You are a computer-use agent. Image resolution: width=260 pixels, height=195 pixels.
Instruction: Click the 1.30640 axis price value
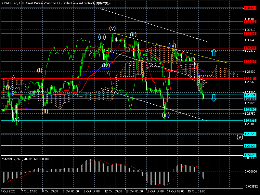click(x=250, y=40)
